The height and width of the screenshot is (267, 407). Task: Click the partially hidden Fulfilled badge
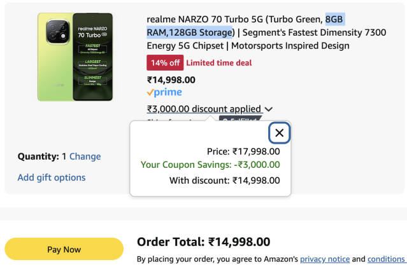(242, 119)
